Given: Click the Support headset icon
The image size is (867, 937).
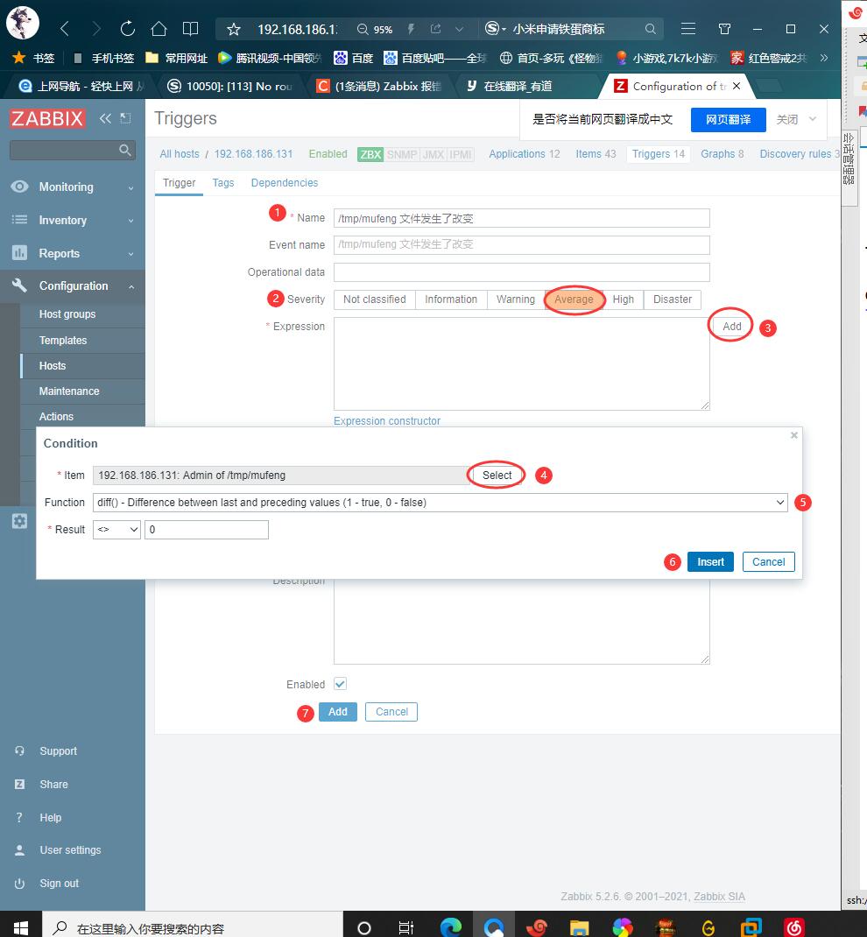Looking at the screenshot, I should click(20, 750).
